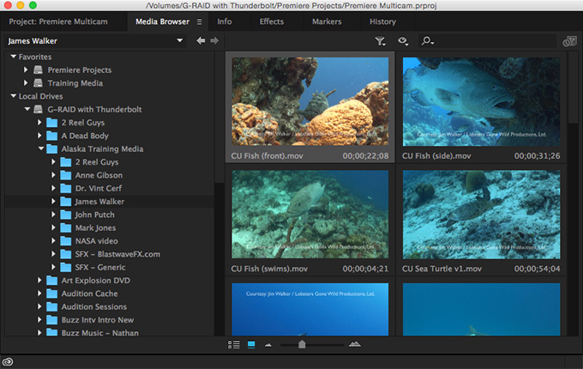Select the 2 Reel Guys folder under Alaska

pos(97,162)
